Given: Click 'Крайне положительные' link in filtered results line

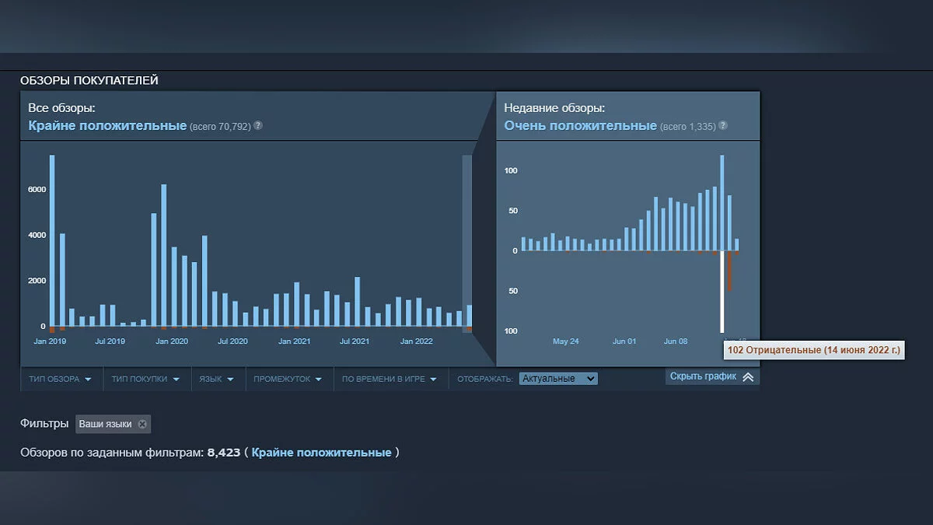Looking at the screenshot, I should point(321,452).
